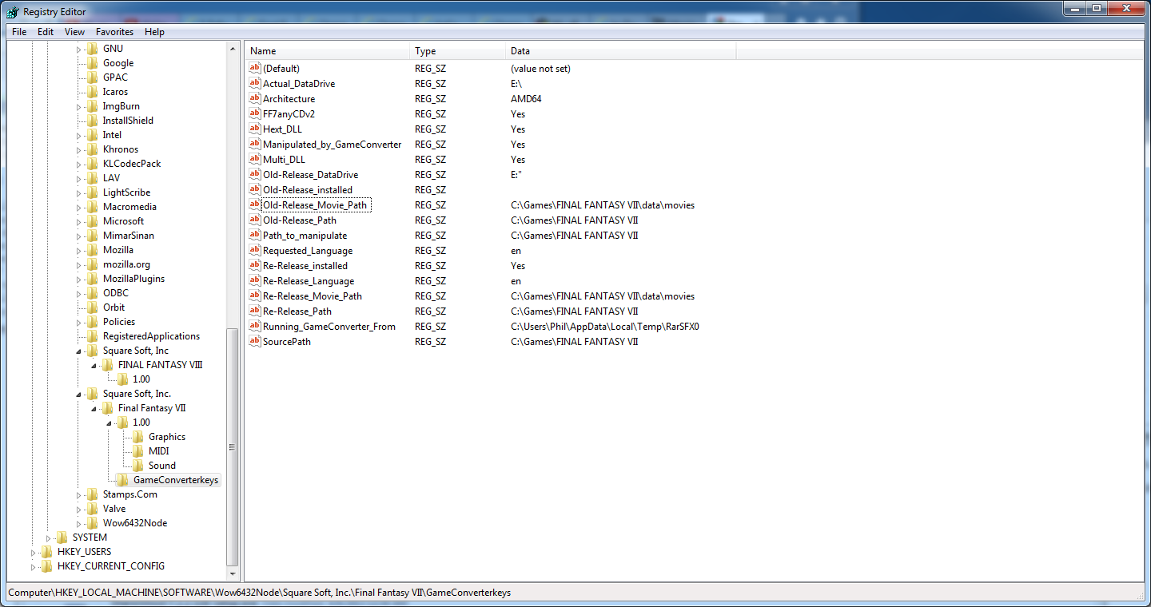Select the InstallShield key
Image resolution: width=1151 pixels, height=607 pixels.
pos(128,121)
